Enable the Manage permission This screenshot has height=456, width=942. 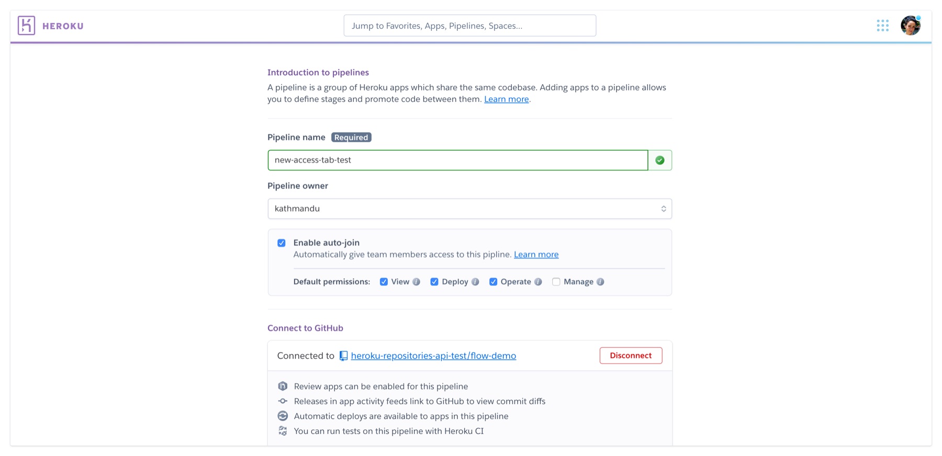click(x=556, y=281)
